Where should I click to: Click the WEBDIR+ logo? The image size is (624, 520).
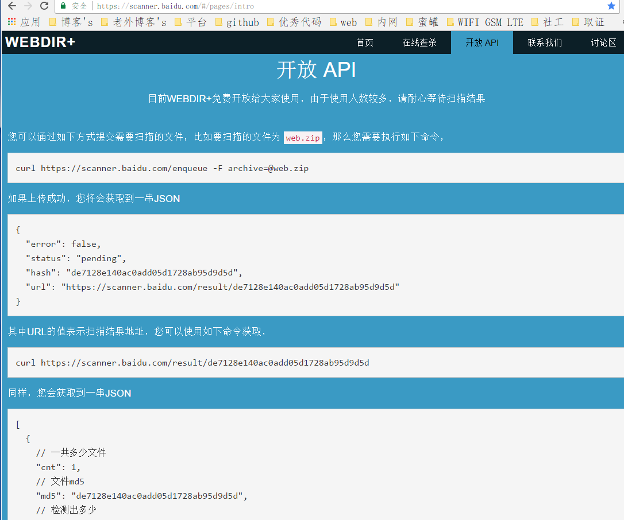(40, 42)
